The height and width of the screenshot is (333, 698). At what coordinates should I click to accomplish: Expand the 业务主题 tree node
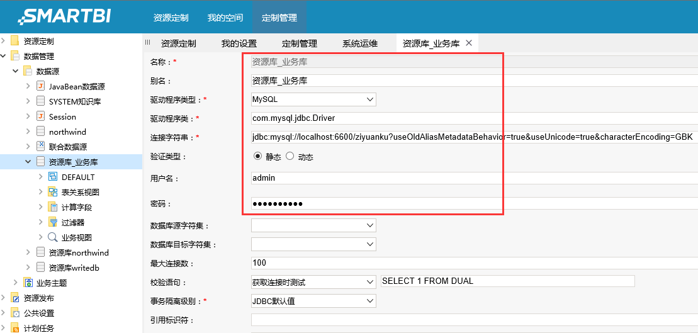click(x=16, y=283)
